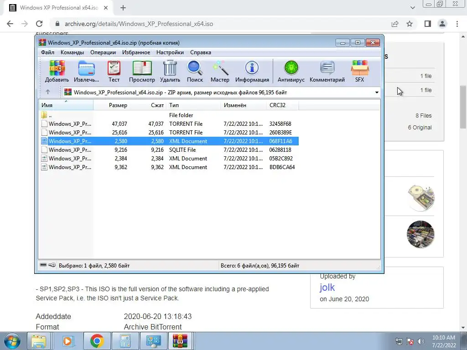Bookmark this page with the star icon
The image size is (467, 350).
pyautogui.click(x=410, y=24)
